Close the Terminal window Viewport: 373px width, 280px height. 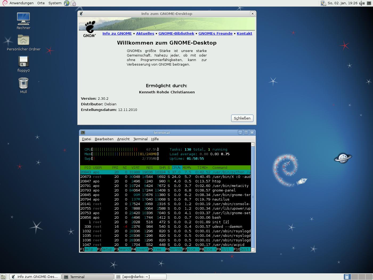pyautogui.click(x=252, y=133)
